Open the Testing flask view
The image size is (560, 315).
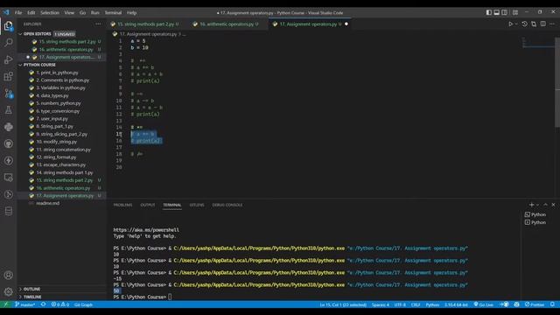[8, 110]
